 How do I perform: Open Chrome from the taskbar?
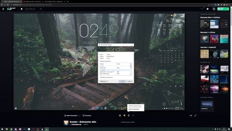pyautogui.click(x=11, y=129)
